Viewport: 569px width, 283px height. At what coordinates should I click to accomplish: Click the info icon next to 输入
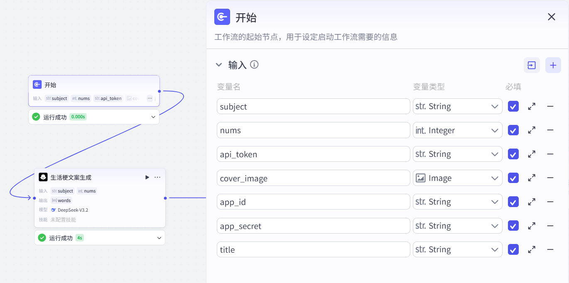254,65
